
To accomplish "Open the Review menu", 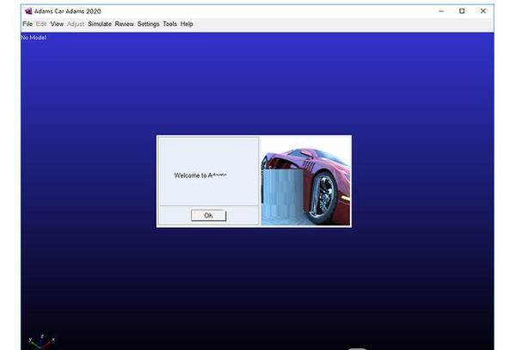I will tap(124, 24).
